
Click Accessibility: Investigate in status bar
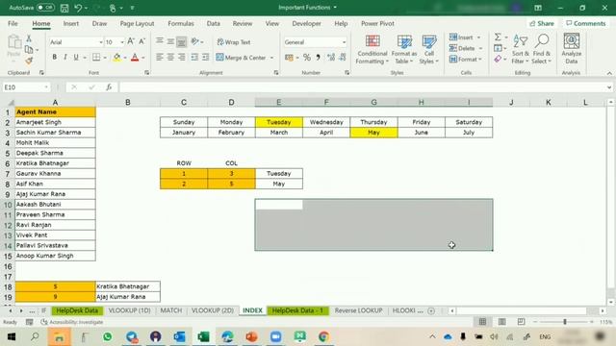pyautogui.click(x=72, y=322)
